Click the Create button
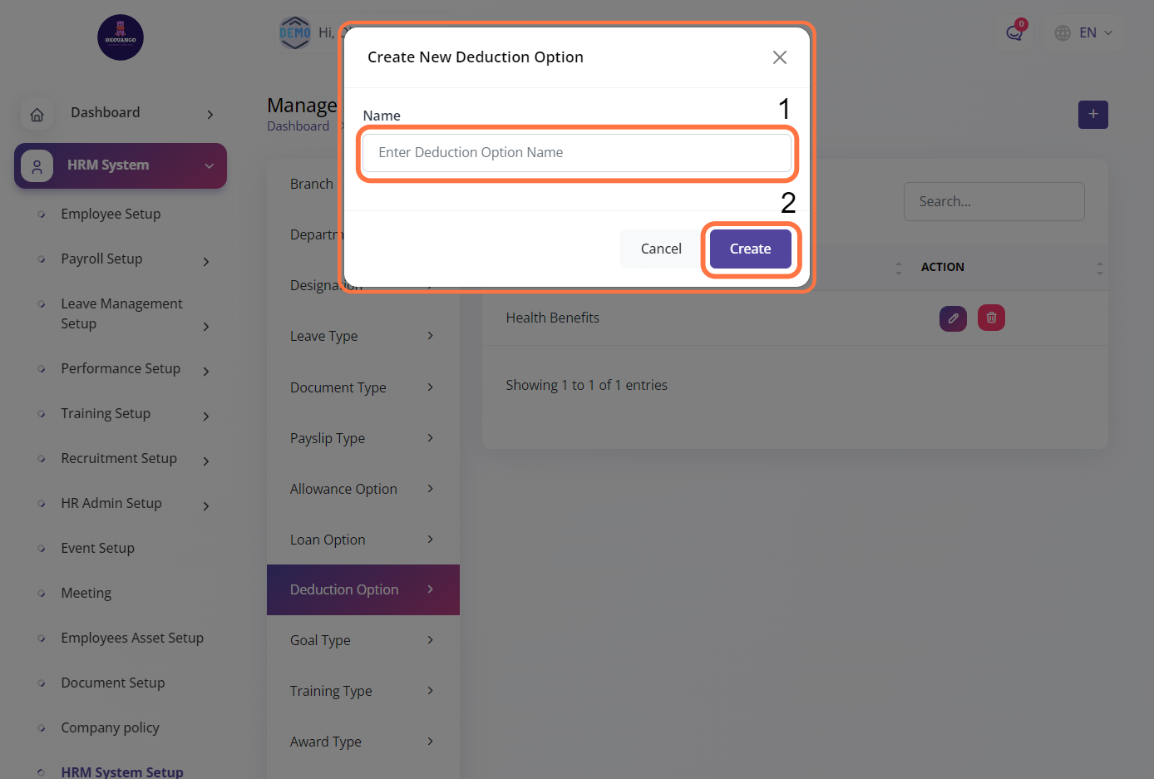This screenshot has height=779, width=1154. [x=750, y=249]
